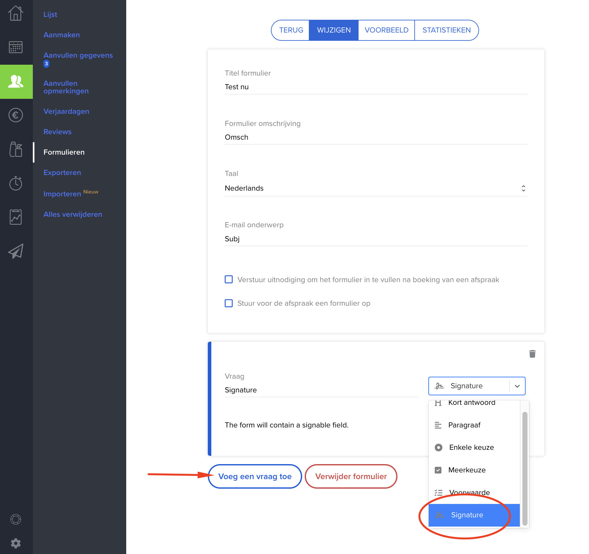Open the stopwatch timer icon
This screenshot has height=554, width=589.
[16, 183]
